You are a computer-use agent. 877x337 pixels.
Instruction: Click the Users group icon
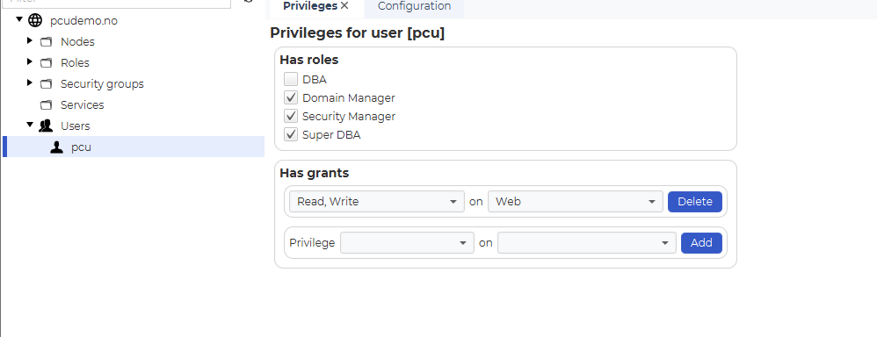pyautogui.click(x=46, y=125)
